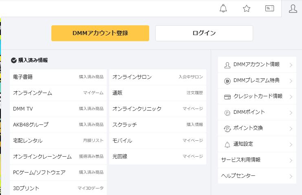Viewport: 302px width, 195px height.
Task: Expand ヘルプセンター chevron arrow
Action: (x=291, y=176)
